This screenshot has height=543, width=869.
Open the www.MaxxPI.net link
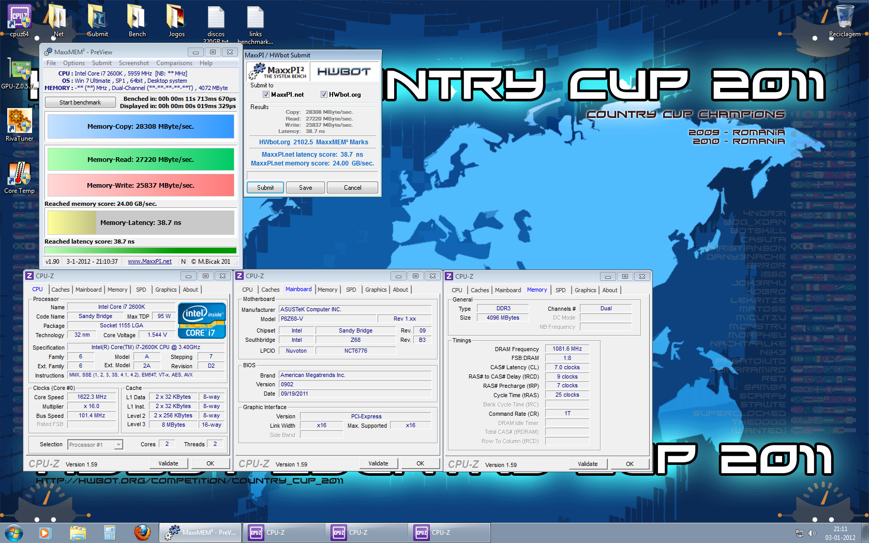pyautogui.click(x=149, y=261)
